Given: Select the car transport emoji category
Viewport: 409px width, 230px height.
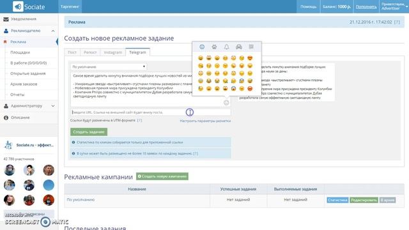Looking at the screenshot, I should pos(238,47).
